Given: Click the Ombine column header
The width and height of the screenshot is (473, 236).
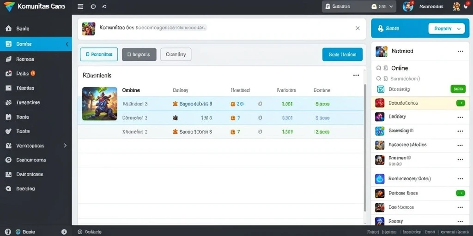Looking at the screenshot, I should pos(131,90).
